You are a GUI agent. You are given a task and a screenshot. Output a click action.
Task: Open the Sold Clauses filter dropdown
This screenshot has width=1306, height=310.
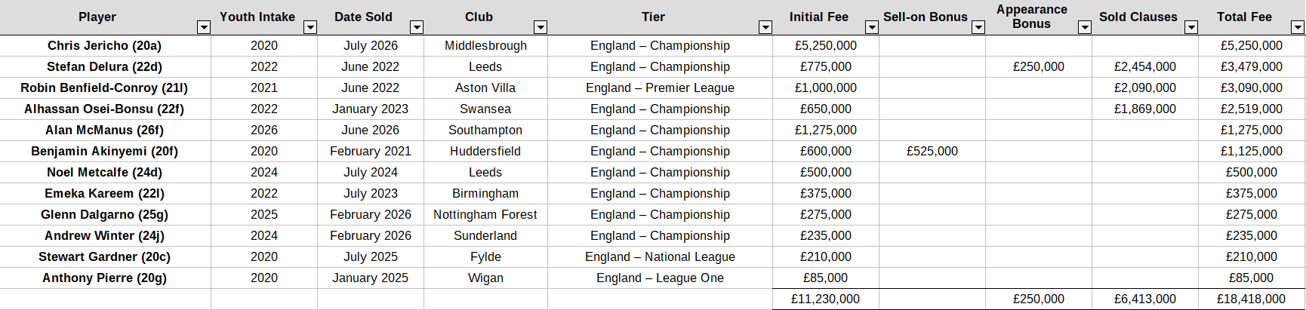(1190, 27)
